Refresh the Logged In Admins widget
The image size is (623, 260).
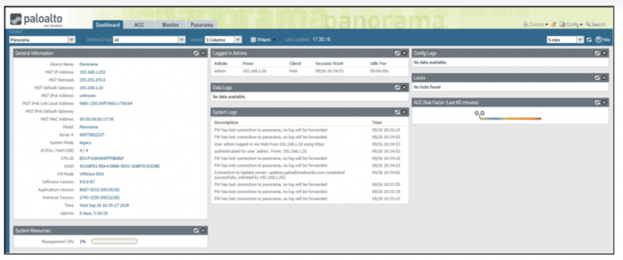[397, 54]
